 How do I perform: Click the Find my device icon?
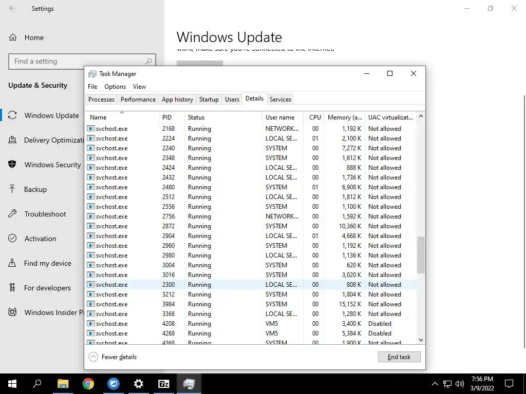pos(12,263)
